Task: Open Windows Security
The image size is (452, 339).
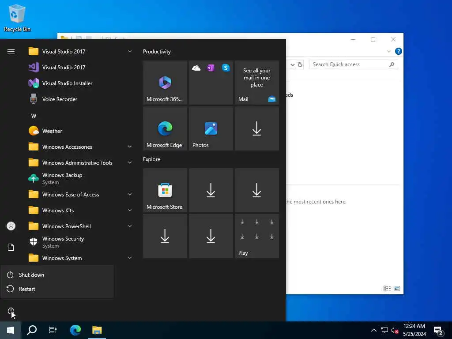Action: click(63, 242)
